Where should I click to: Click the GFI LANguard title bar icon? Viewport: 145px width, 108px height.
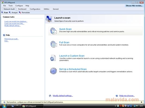3,2
